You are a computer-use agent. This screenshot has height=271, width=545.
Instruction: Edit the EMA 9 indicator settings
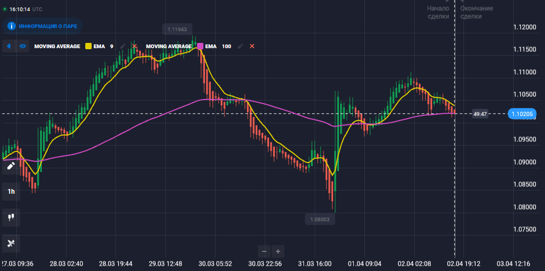click(x=123, y=47)
